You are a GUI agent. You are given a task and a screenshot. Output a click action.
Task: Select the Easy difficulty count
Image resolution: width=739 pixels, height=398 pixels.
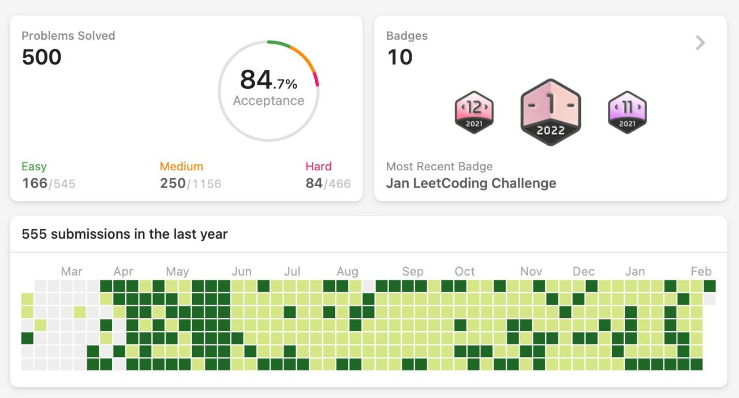coord(48,183)
